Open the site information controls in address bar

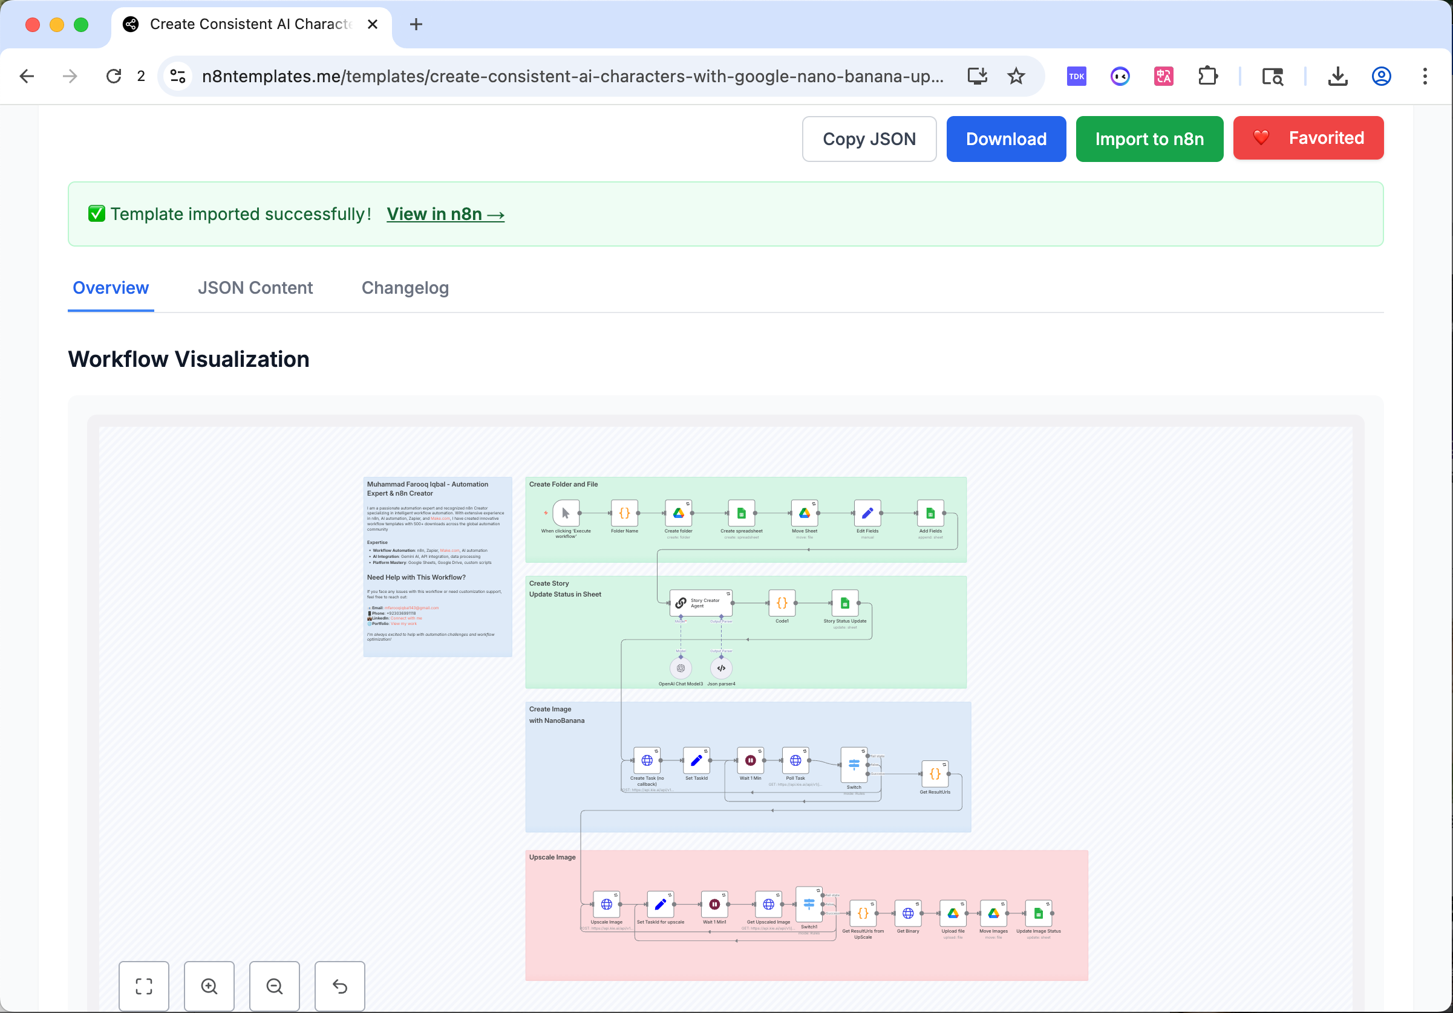pos(178,77)
